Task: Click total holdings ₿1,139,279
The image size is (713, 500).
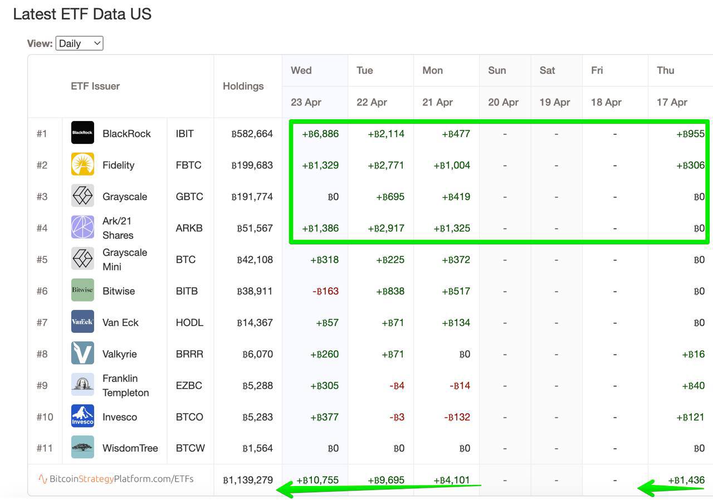Action: pos(248,480)
